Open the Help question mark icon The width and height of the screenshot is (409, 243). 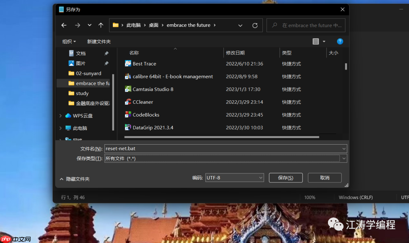340,41
